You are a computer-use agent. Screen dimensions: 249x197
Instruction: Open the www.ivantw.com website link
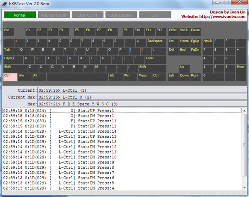[224, 17]
